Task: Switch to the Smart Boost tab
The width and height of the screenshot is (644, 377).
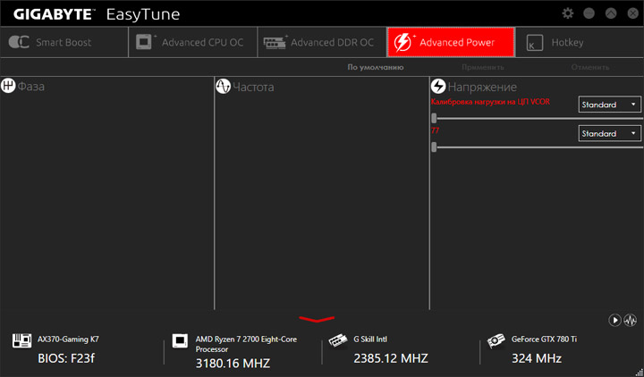Action: click(x=64, y=42)
